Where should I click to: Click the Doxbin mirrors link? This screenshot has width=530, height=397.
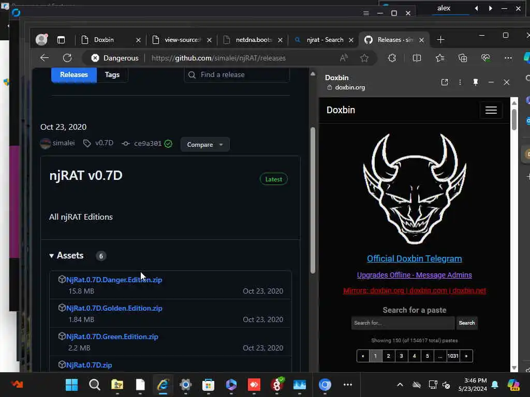415,291
